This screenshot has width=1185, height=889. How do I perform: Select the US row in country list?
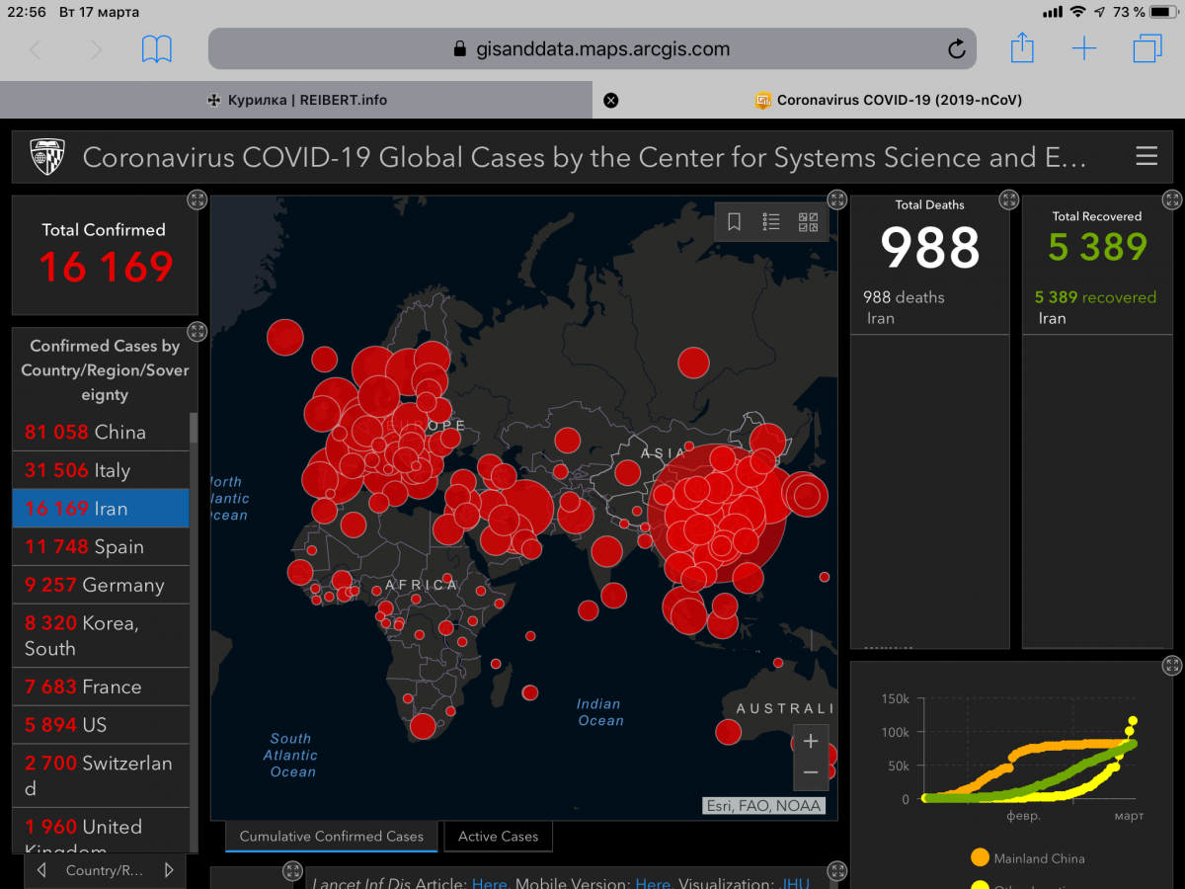click(x=101, y=725)
